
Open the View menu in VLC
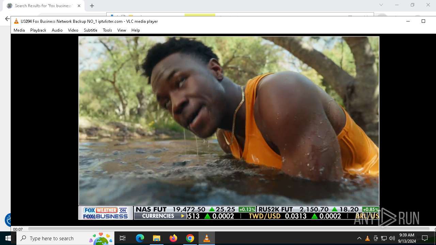[x=122, y=30]
